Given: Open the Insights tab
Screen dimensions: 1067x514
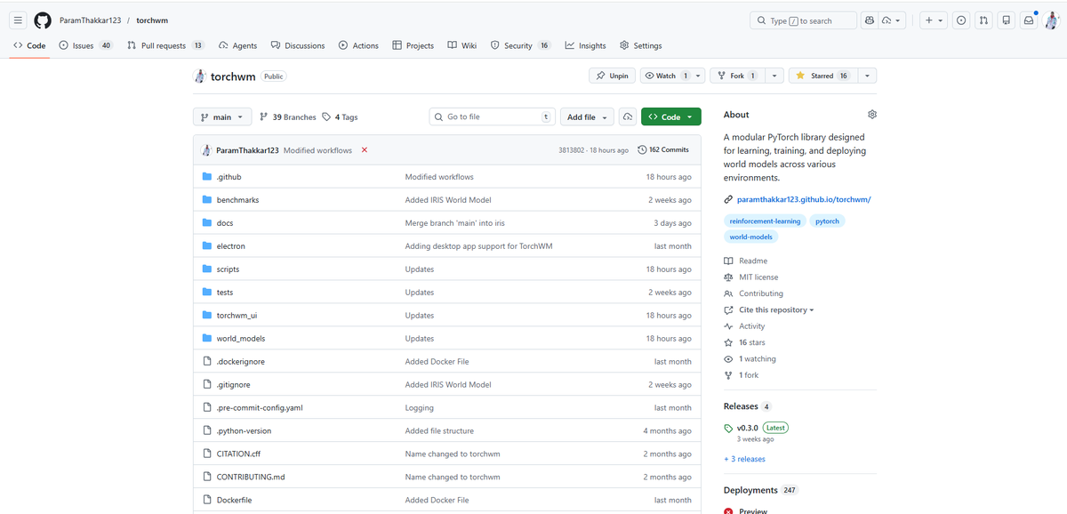Looking at the screenshot, I should 586,45.
